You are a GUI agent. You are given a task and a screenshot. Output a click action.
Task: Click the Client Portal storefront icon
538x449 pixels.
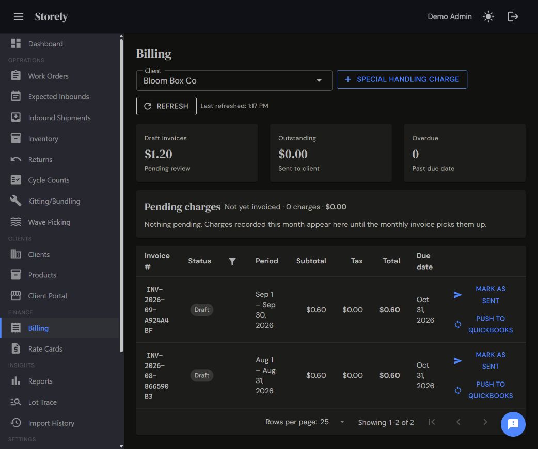(x=16, y=295)
